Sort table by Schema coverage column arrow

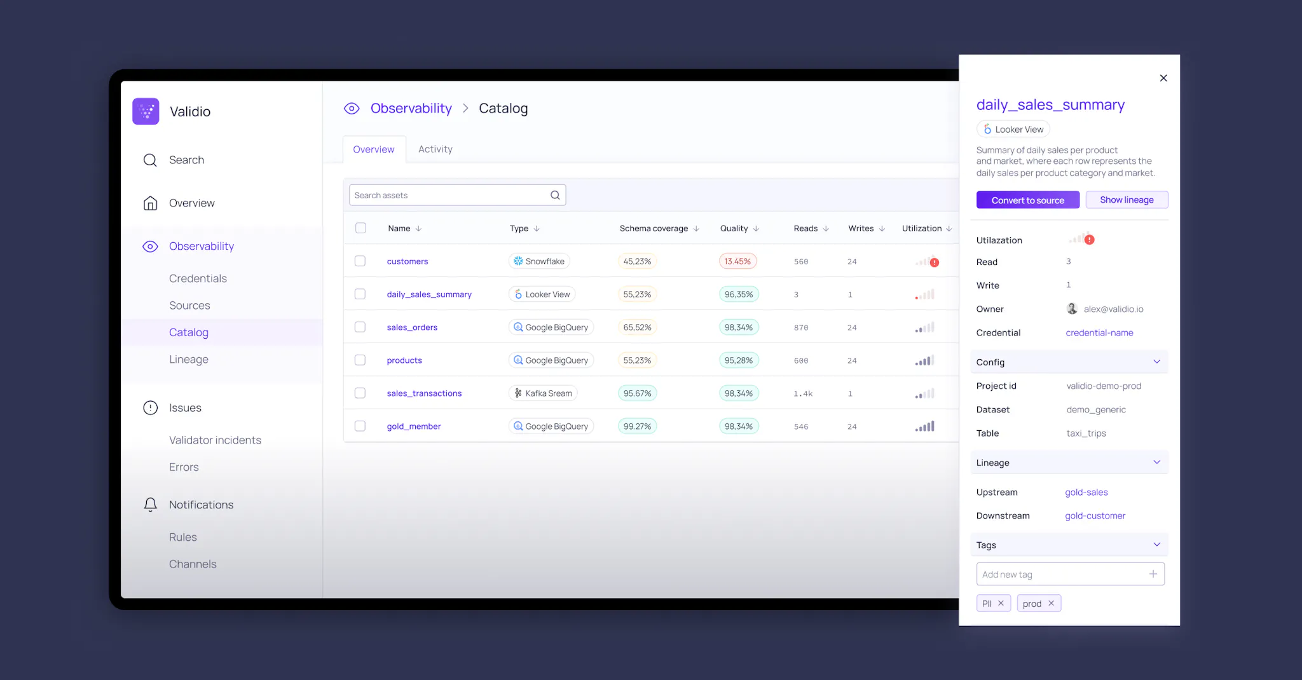(696, 229)
